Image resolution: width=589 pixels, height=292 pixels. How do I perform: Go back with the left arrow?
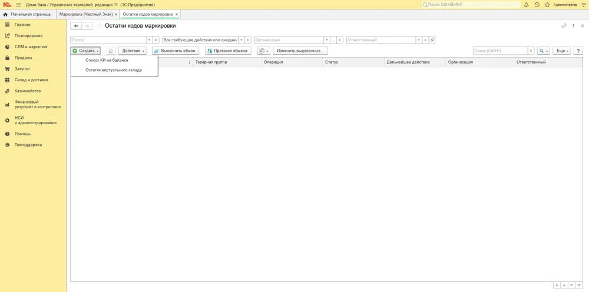click(x=76, y=26)
